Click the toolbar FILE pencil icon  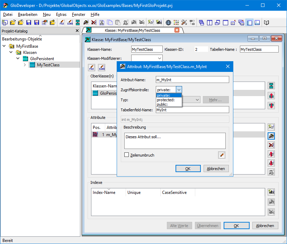(62, 22)
